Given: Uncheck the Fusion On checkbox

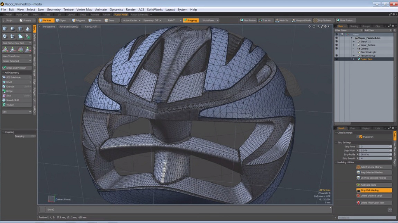Looking at the screenshot, I should [361, 137].
